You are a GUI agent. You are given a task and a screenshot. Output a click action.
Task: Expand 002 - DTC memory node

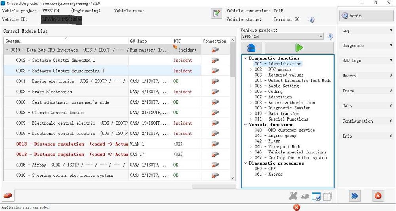251,69
